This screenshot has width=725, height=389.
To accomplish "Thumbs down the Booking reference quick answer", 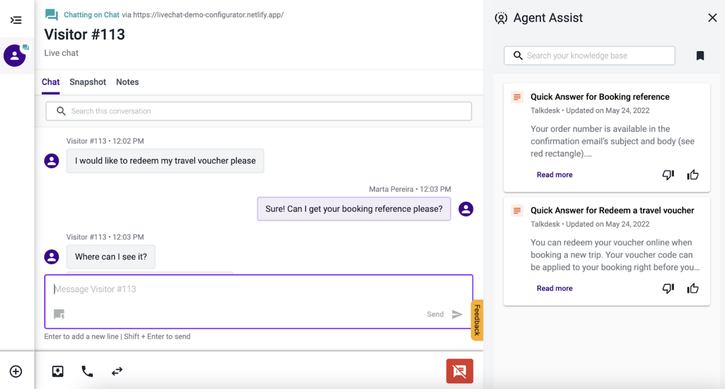I will [668, 175].
